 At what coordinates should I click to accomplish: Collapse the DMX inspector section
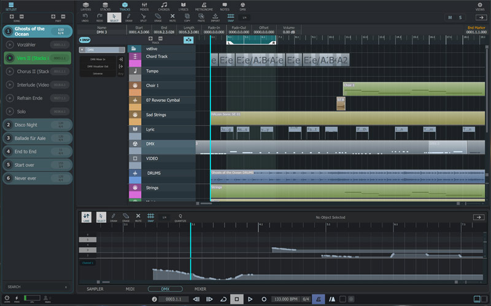pos(83,50)
